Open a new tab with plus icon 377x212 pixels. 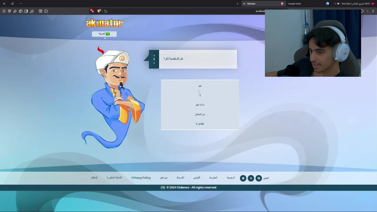pyautogui.click(x=237, y=4)
